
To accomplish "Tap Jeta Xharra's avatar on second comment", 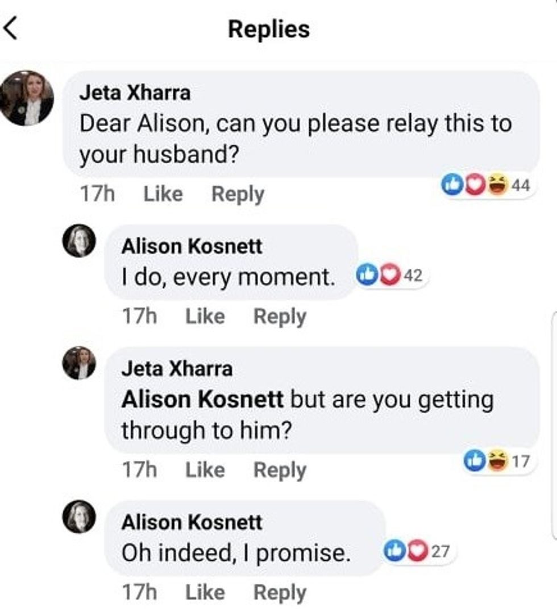I will coord(79,363).
